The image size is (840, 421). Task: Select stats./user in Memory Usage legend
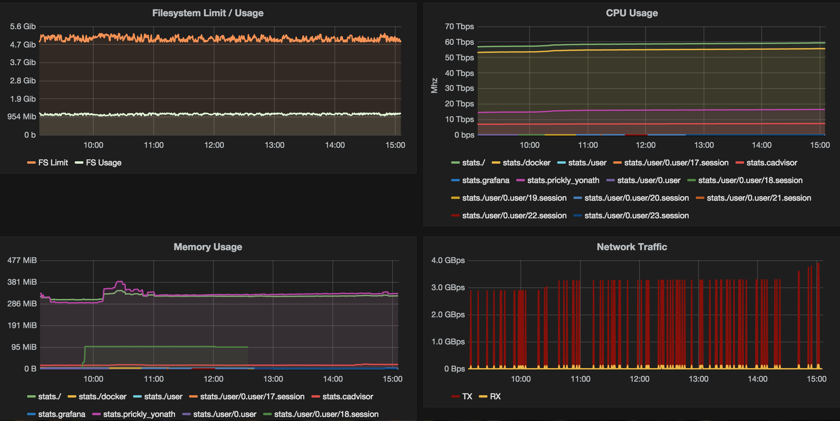pyautogui.click(x=163, y=397)
